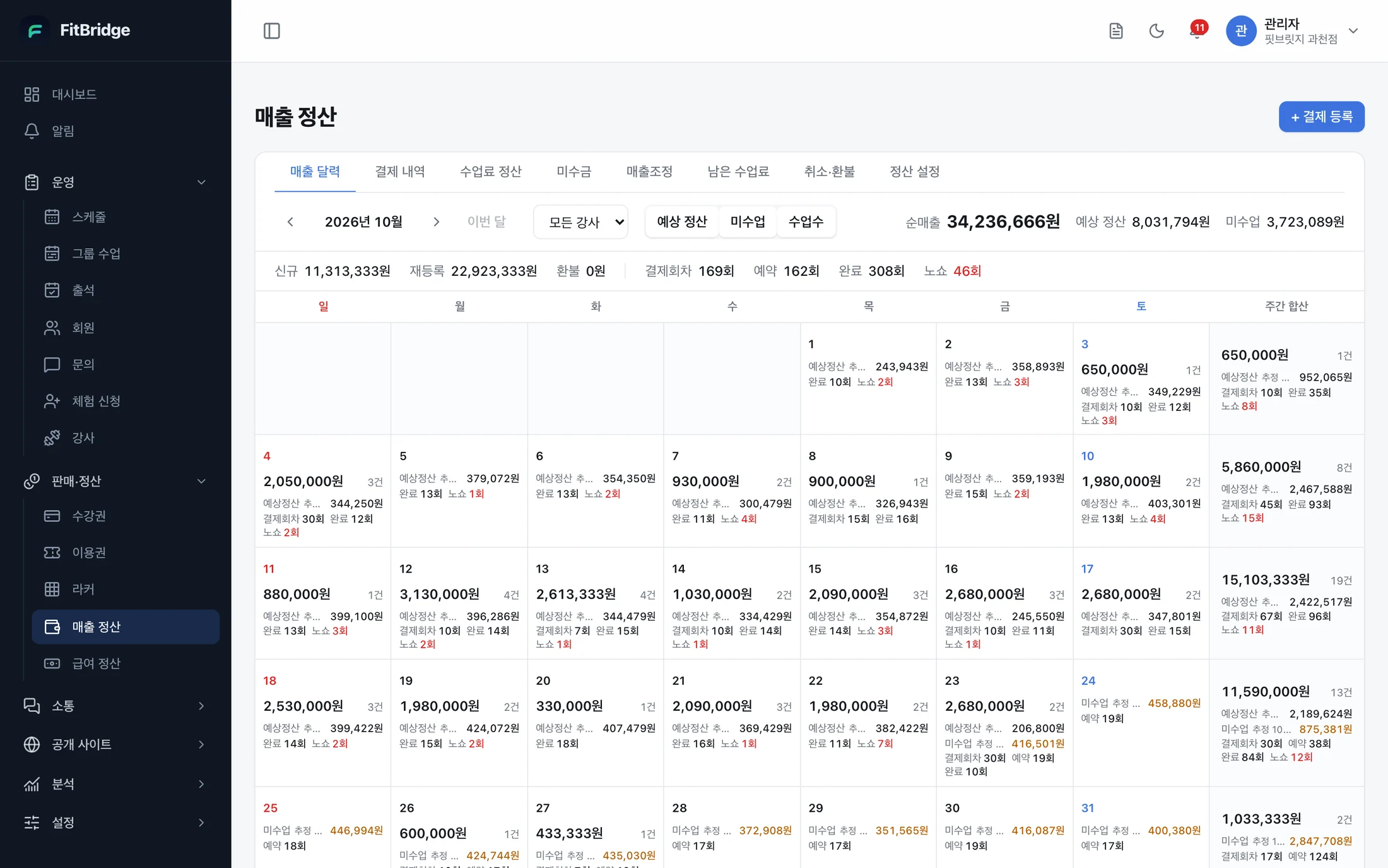Toggle 예상 정산 view filter
This screenshot has height=868, width=1388.
682,222
